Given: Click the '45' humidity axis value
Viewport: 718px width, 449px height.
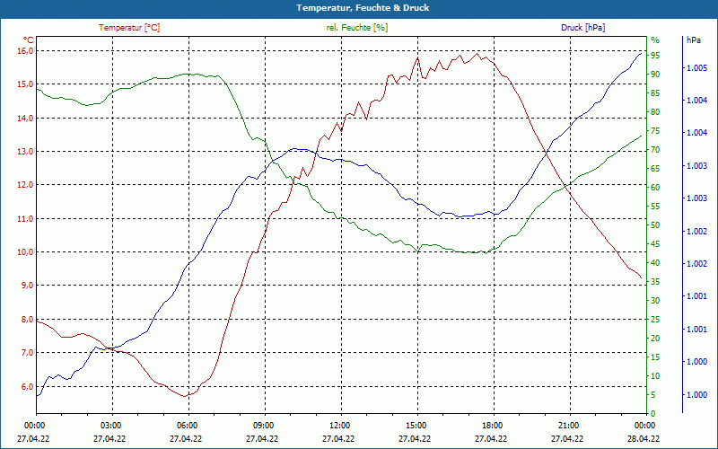Looking at the screenshot, I should [x=655, y=243].
